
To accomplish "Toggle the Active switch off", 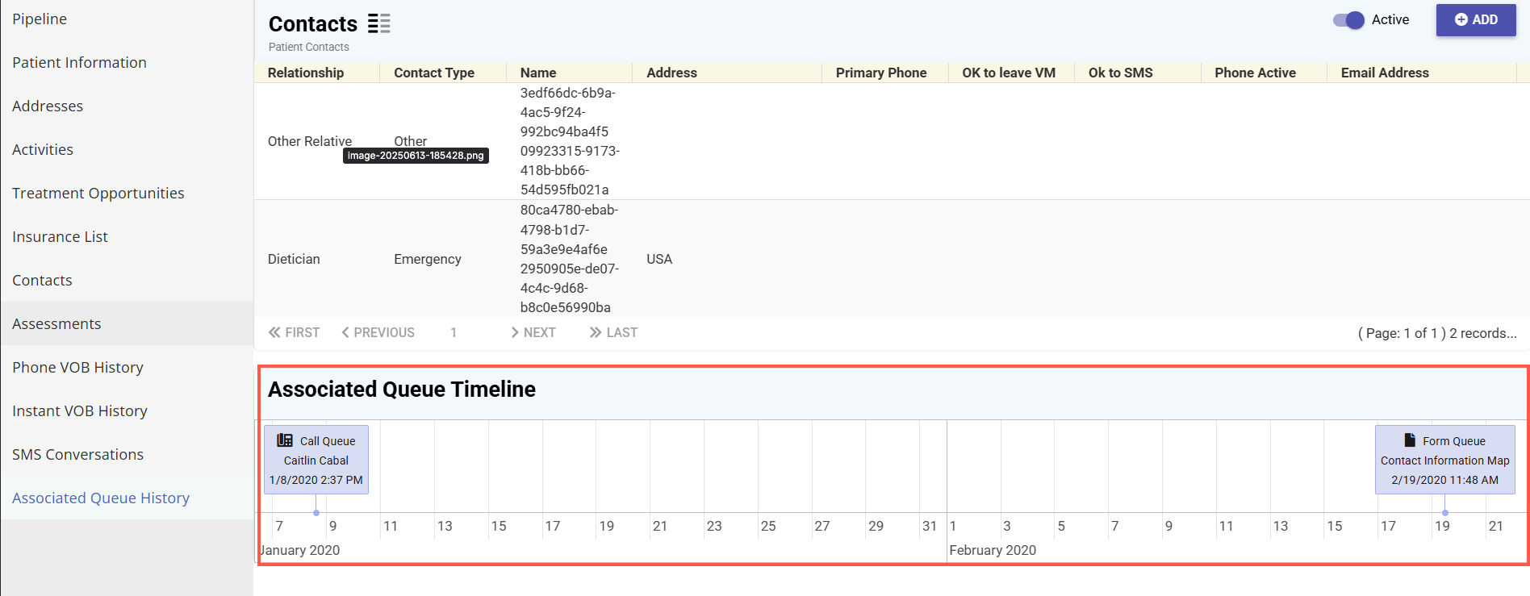I will [1348, 20].
